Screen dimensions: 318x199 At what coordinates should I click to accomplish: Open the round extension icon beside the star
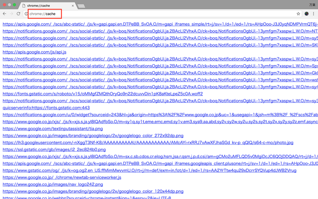pos(307,14)
